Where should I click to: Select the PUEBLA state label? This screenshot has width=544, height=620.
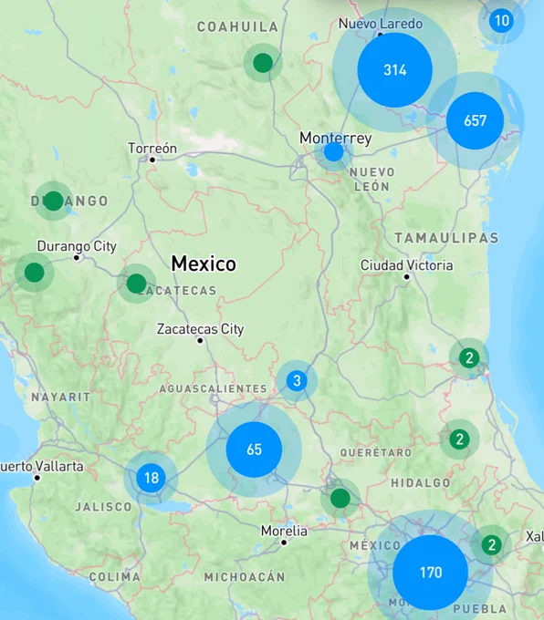pos(479,609)
